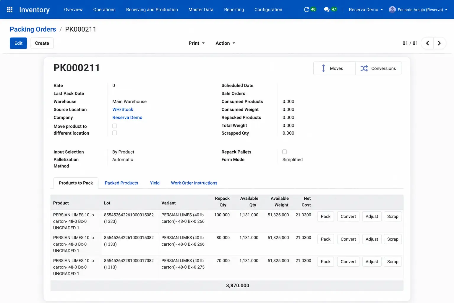Open the messages chat bubble icon
This screenshot has width=454, height=303.
coord(327,9)
